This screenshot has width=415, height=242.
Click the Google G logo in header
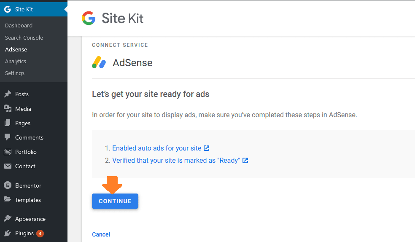click(89, 18)
